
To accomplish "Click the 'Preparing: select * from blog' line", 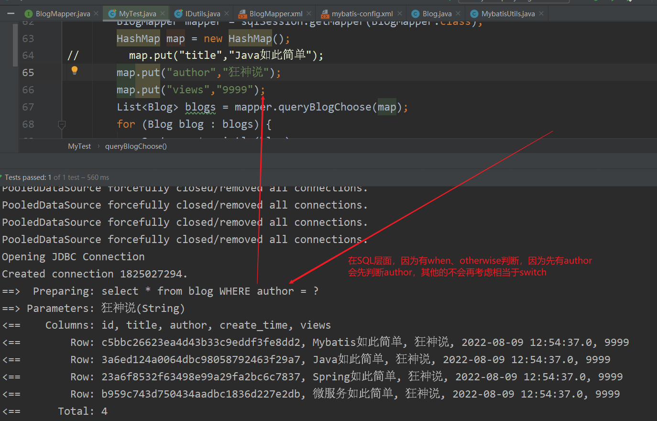I will pyautogui.click(x=160, y=291).
